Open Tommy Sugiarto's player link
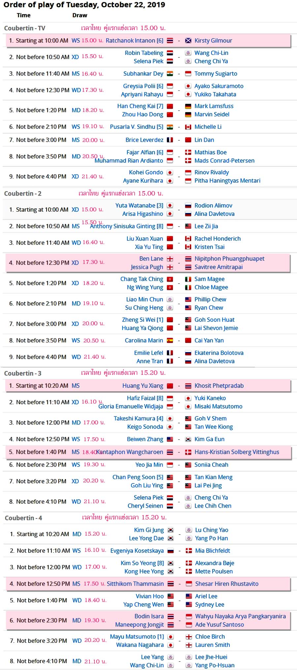Screen dimensions: 297x670 pos(215,74)
